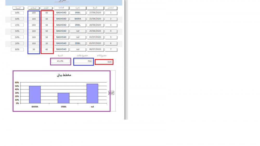This screenshot has width=260, height=146.
Task: Click the 80% percentage cell
Action: (17, 50)
